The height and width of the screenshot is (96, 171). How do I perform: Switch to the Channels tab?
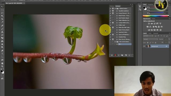[x=156, y=33]
